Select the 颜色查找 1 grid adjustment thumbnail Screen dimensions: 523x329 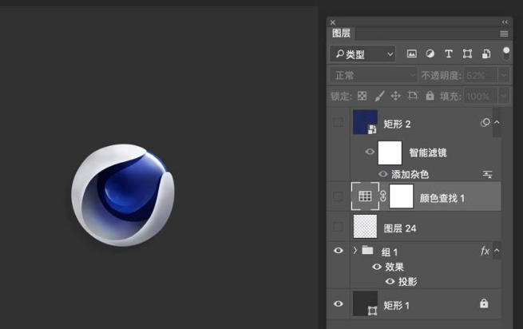click(x=365, y=196)
